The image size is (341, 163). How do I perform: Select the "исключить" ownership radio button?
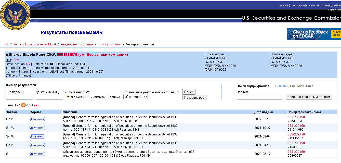pos(87,97)
